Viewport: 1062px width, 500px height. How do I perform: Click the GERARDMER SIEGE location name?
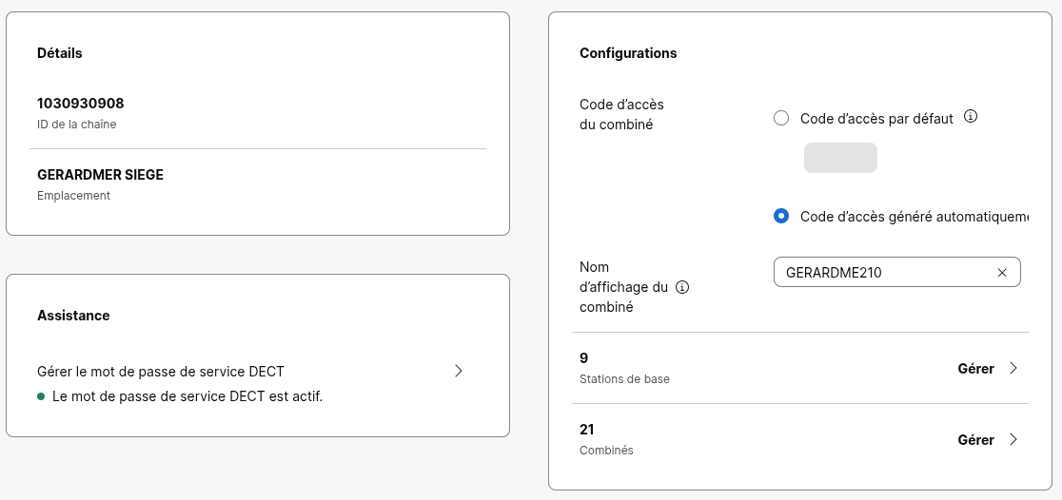(100, 175)
